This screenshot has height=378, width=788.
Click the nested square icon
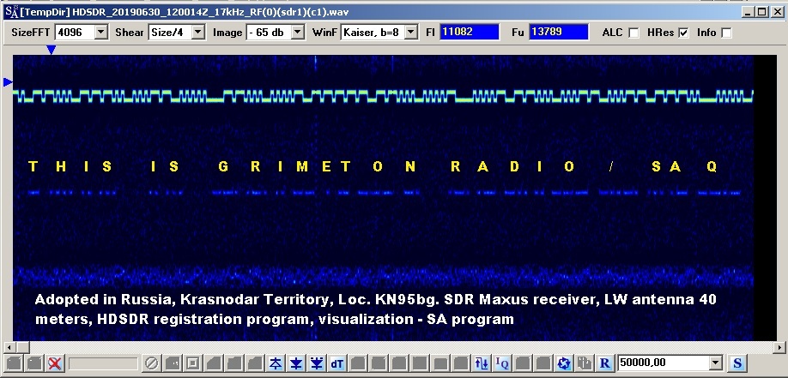193,363
